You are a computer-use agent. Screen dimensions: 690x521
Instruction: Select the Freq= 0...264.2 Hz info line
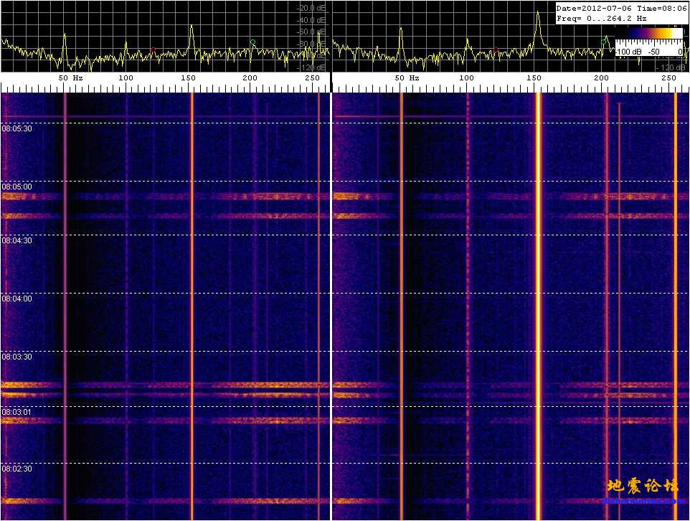(x=601, y=19)
